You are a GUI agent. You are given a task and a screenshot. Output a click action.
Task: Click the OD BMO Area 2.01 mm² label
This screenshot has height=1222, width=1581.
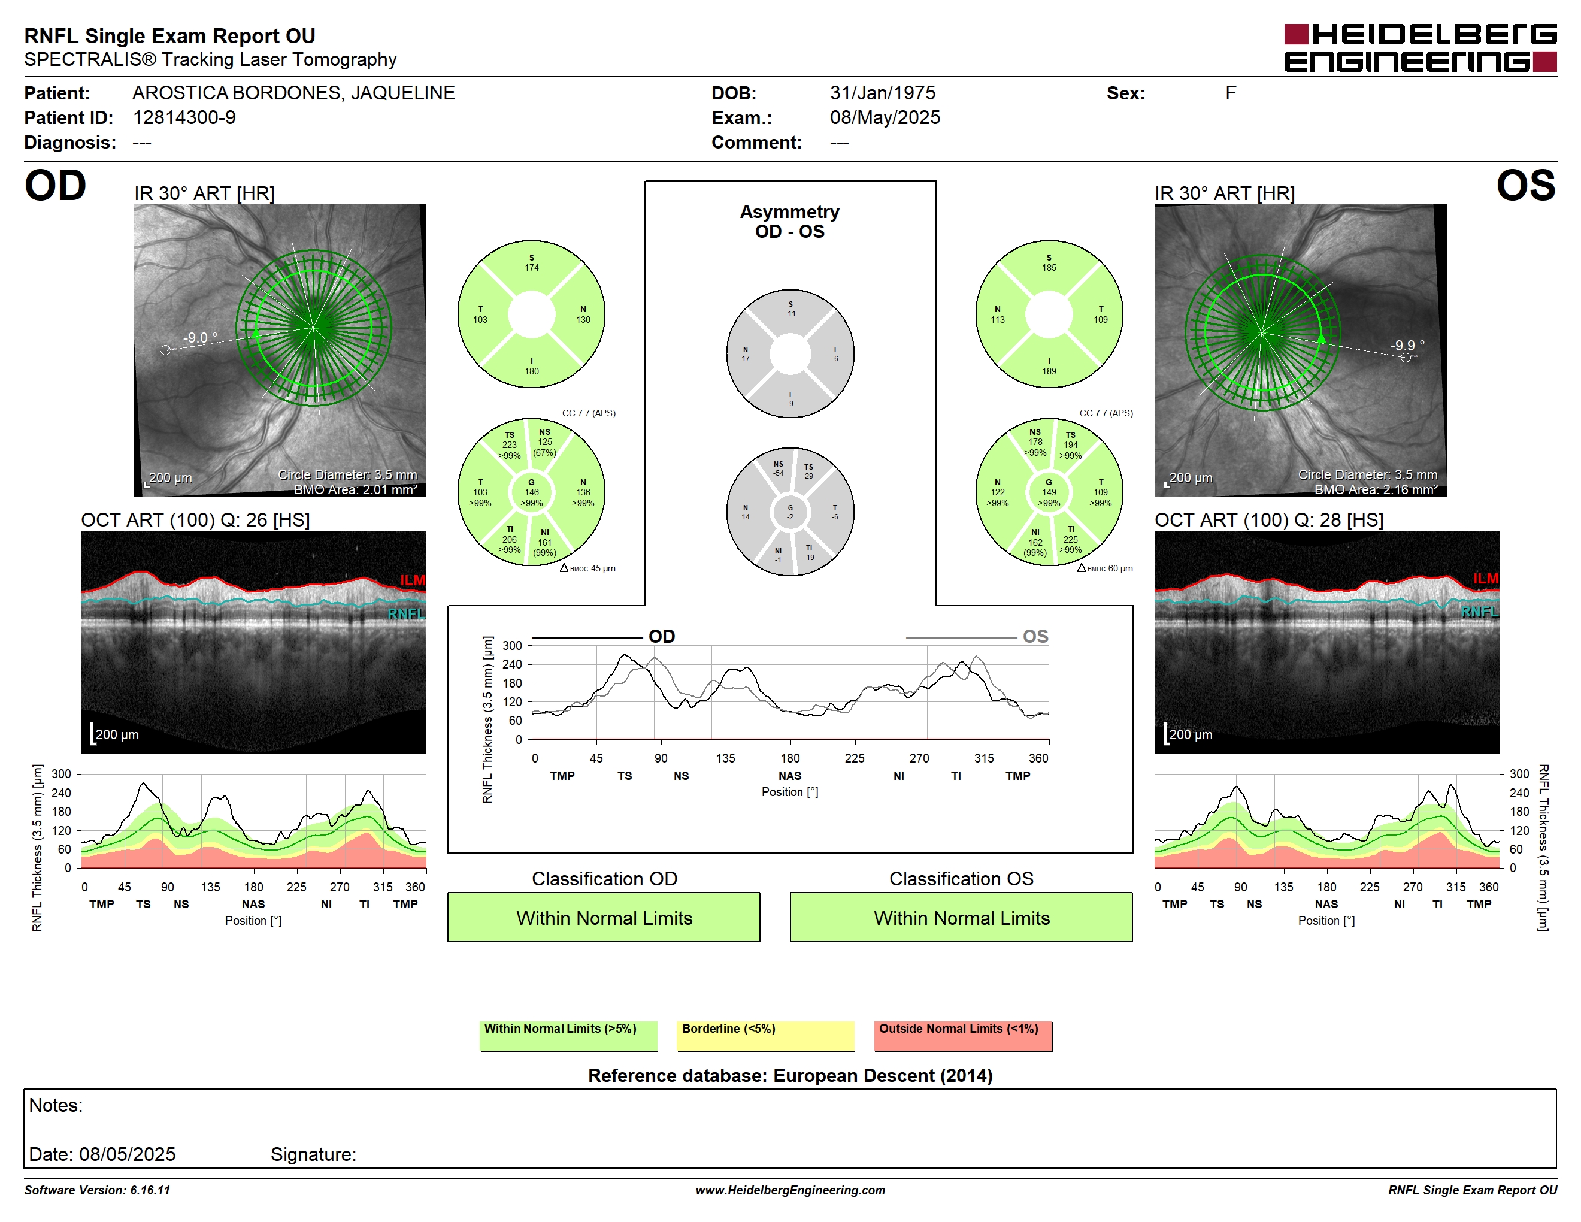click(356, 490)
